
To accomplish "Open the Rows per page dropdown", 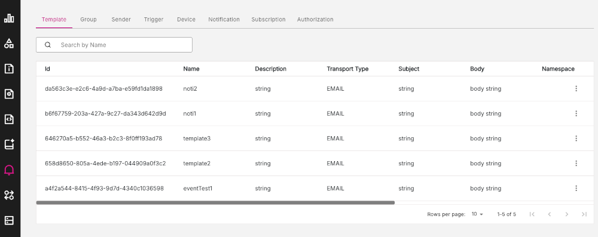I will pyautogui.click(x=477, y=214).
